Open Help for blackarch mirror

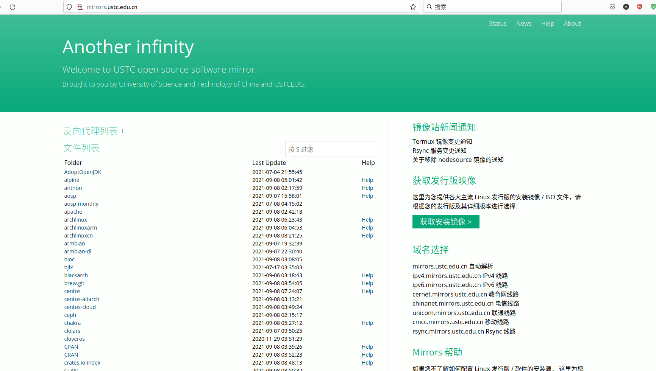pyautogui.click(x=367, y=275)
